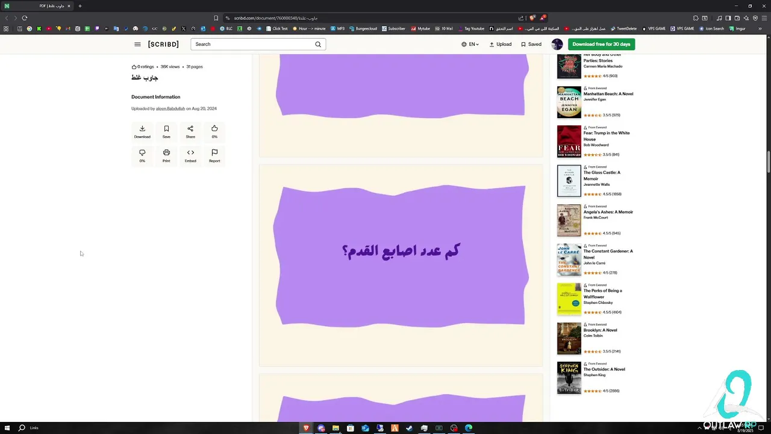Click author name Bob Woodward
771x434 pixels.
coord(596,145)
